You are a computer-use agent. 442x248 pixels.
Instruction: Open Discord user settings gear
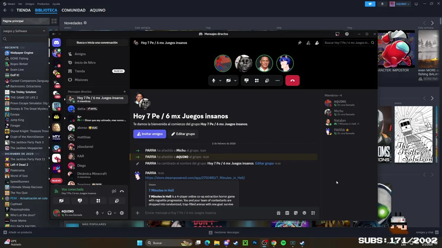[122, 213]
